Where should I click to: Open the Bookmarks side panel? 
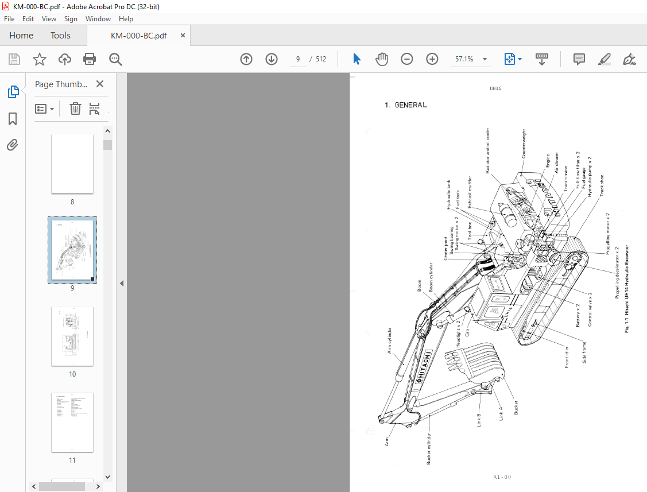(x=13, y=119)
